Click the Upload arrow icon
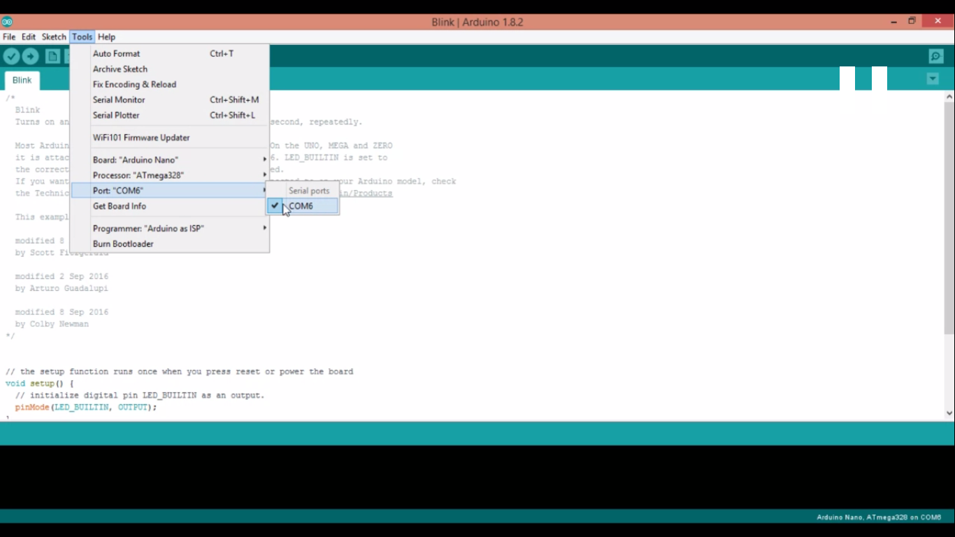Viewport: 955px width, 537px height. [30, 57]
